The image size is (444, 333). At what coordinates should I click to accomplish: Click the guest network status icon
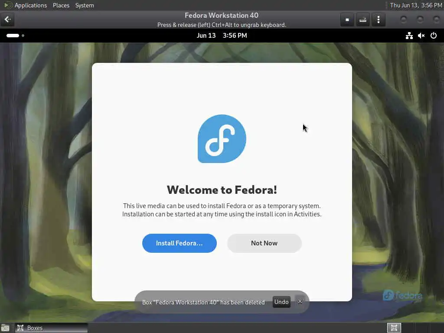409,36
